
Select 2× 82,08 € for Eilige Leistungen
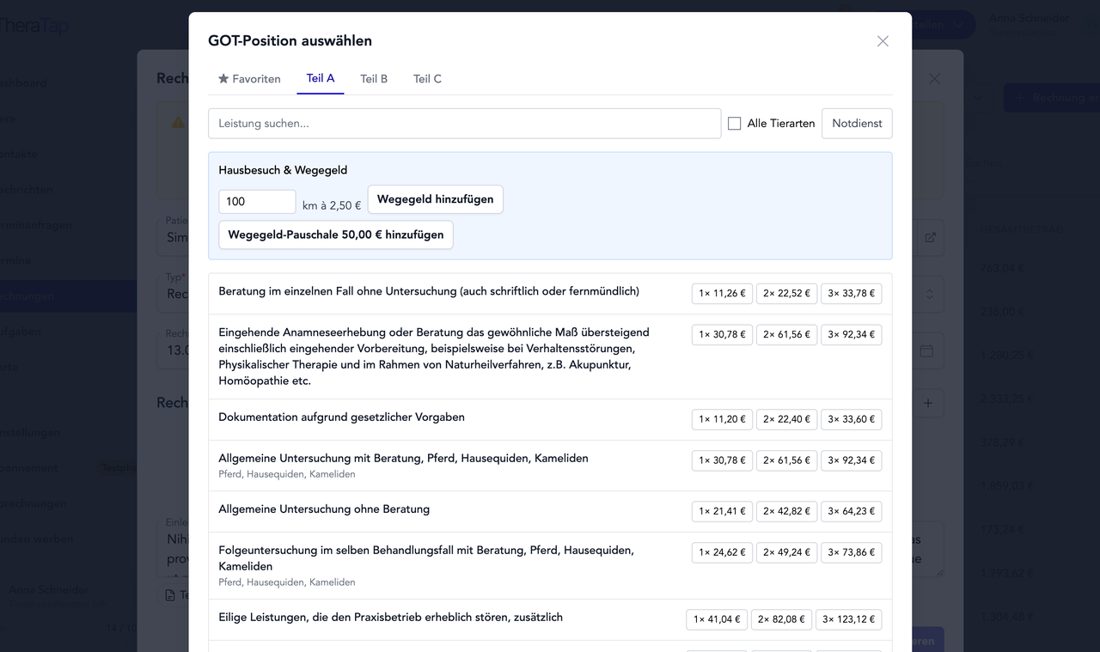pos(781,619)
